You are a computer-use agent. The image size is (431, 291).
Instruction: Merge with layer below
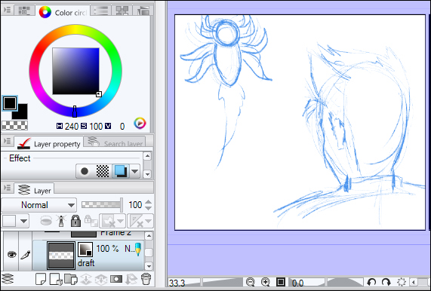coord(101,279)
